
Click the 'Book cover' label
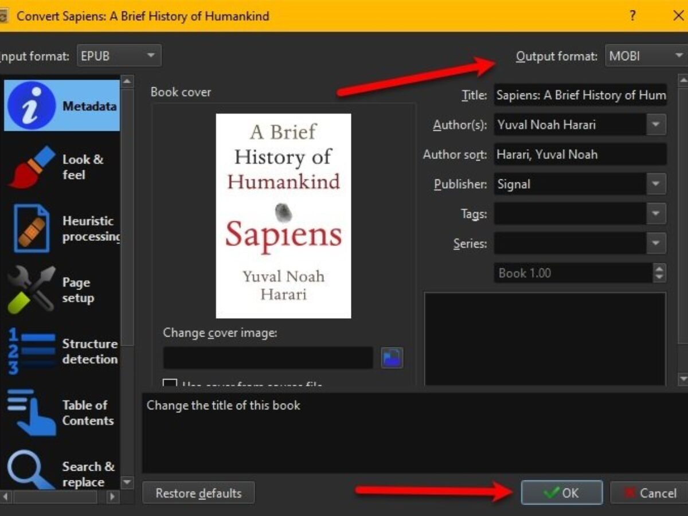181,92
